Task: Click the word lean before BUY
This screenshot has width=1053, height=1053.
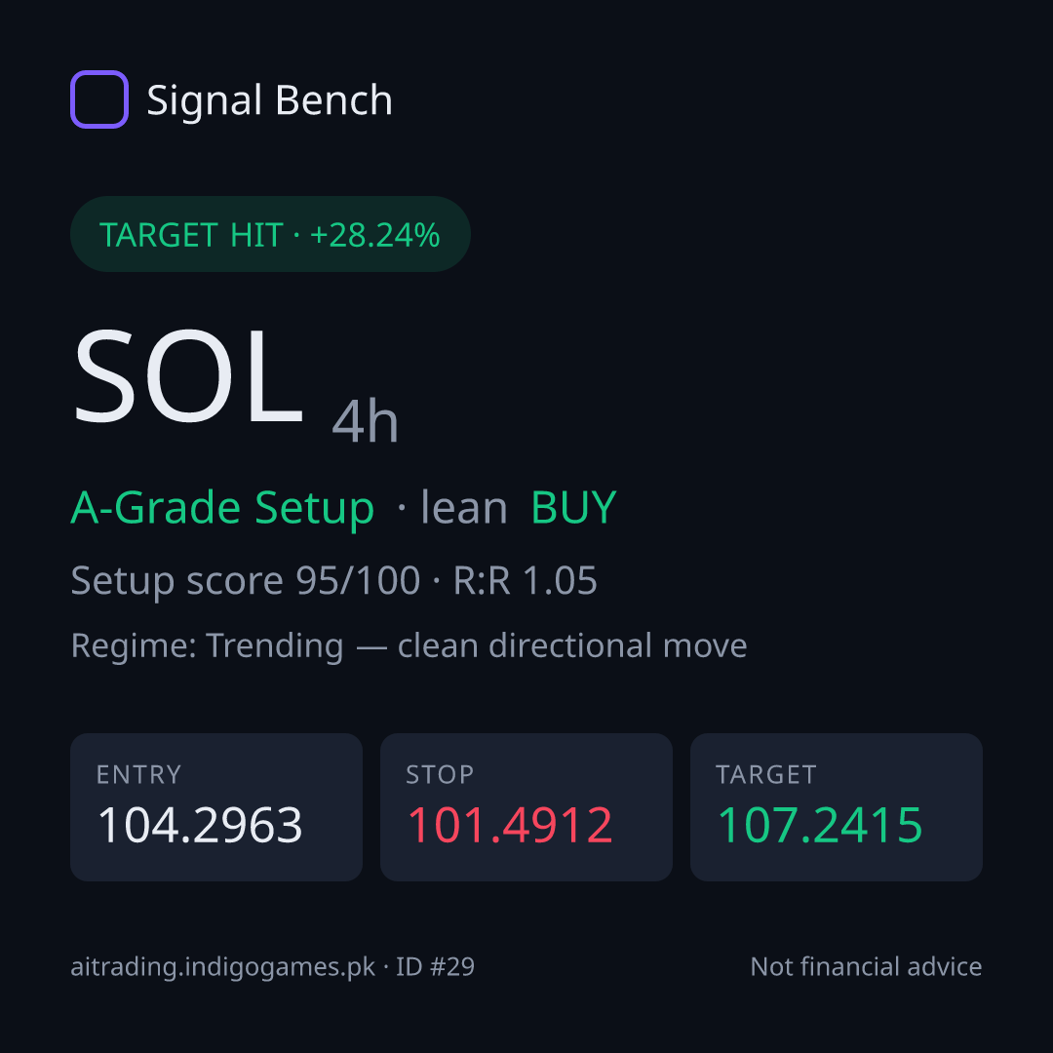Action: click(x=464, y=507)
